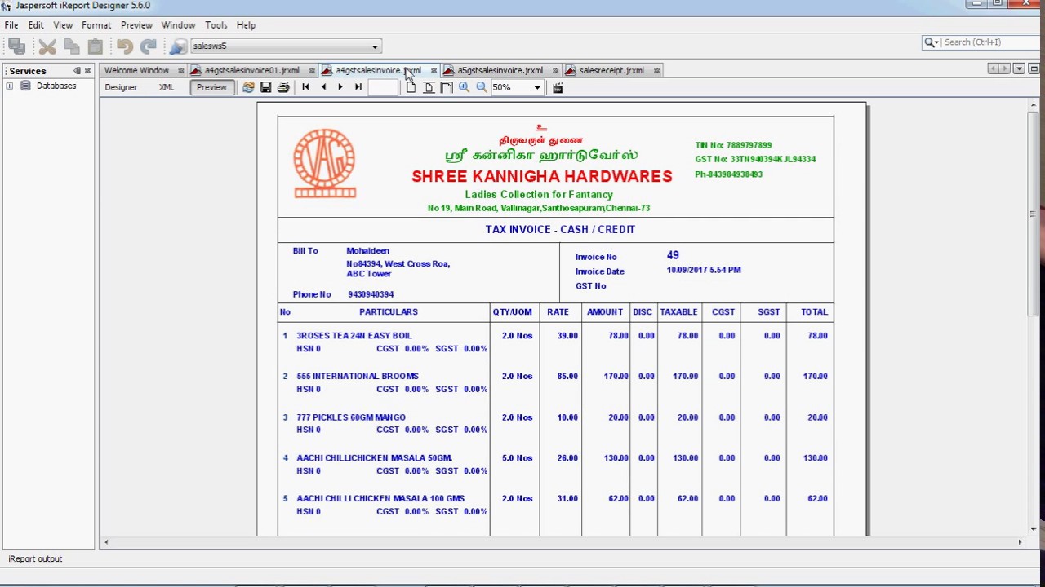Viewport: 1045px width, 587px height.
Task: Switch to XML view
Action: point(167,87)
